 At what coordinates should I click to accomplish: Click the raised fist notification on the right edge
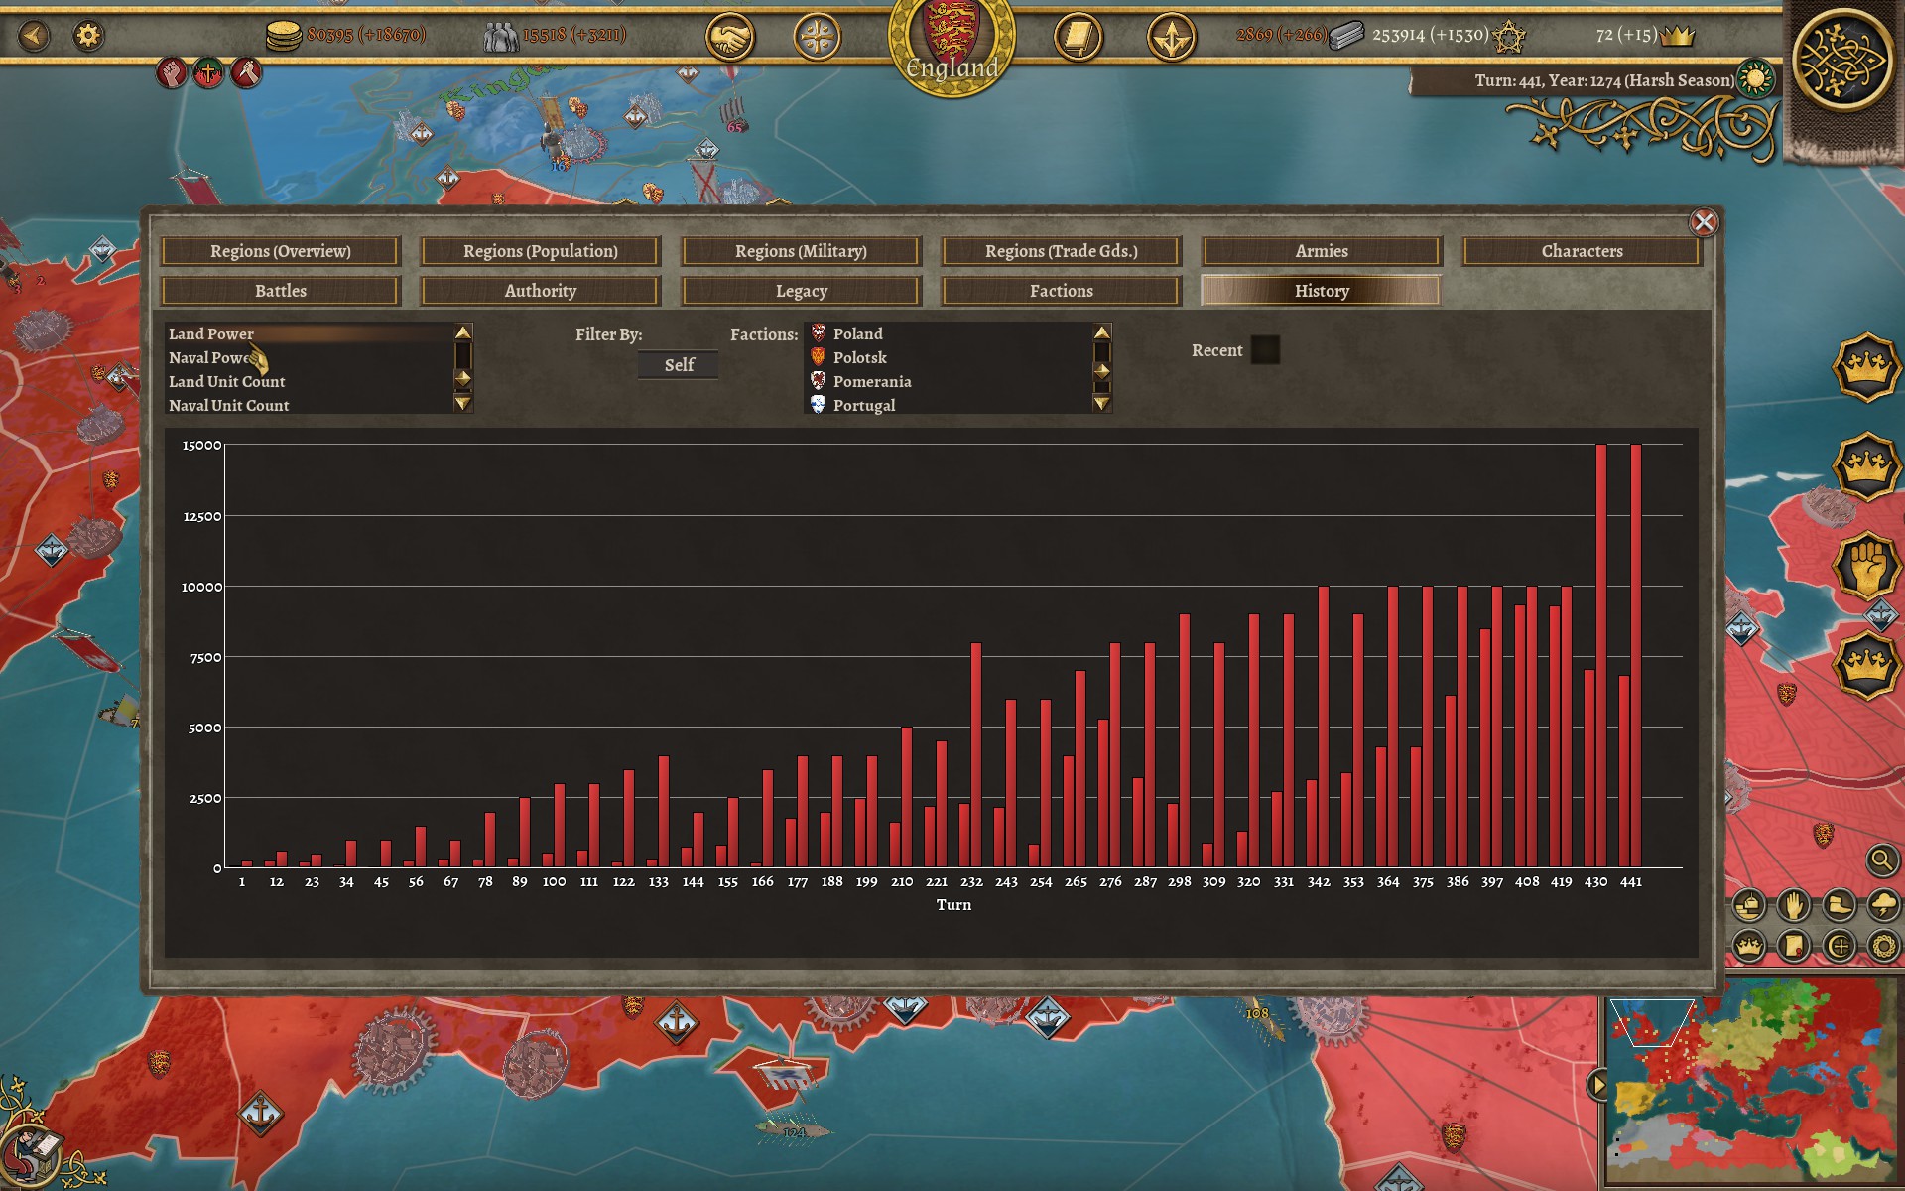point(1866,566)
